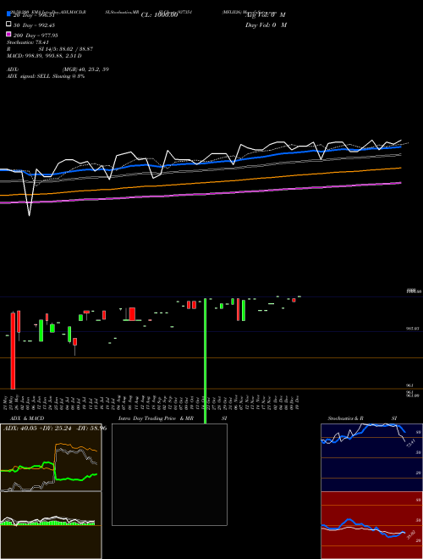Click the tall green candlestick bar
Screen dimensions: 423x559
point(206,360)
